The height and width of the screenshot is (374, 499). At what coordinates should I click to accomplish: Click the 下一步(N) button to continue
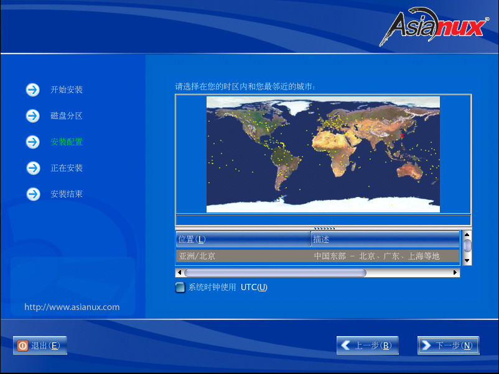[x=448, y=345]
